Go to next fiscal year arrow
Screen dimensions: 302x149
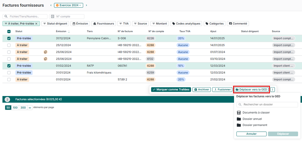[x=86, y=5]
